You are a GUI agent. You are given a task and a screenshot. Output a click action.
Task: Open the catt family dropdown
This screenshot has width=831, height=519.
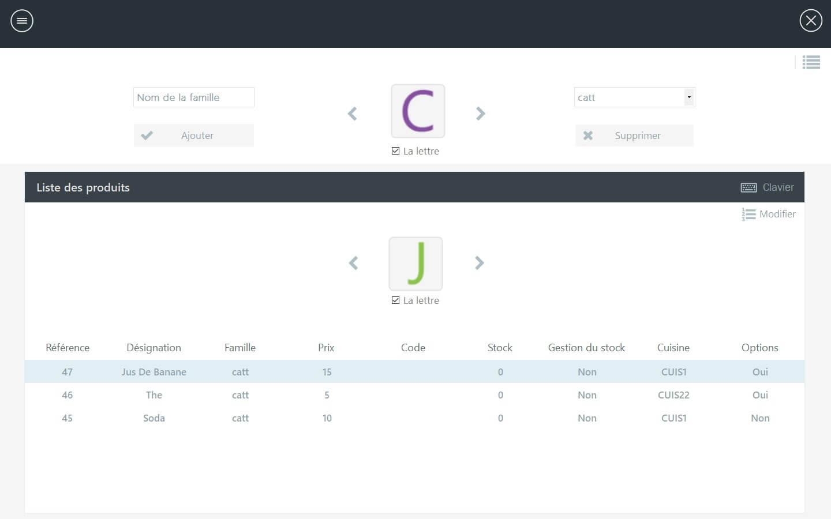[x=688, y=97]
